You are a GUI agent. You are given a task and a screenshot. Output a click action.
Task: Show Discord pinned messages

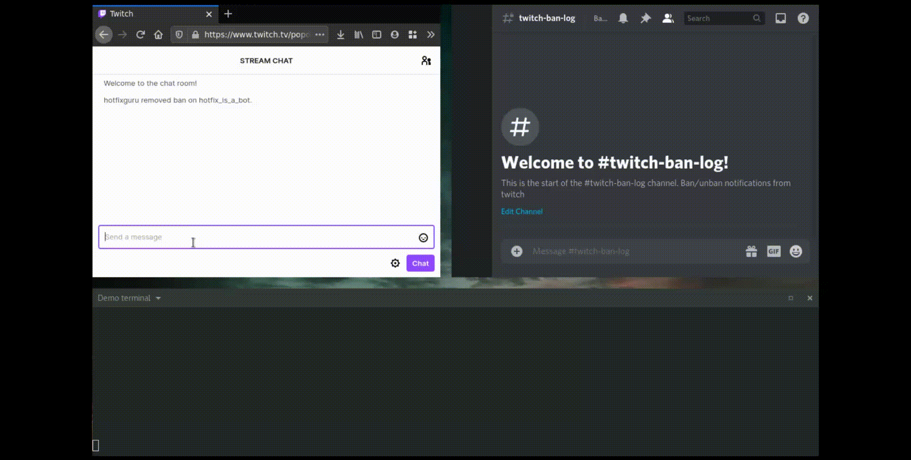pyautogui.click(x=645, y=18)
